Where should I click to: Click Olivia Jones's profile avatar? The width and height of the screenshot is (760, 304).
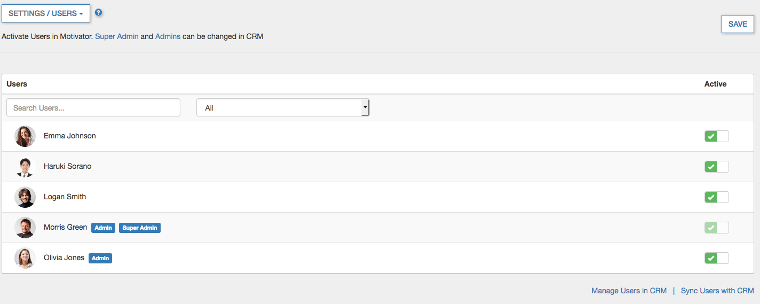click(x=25, y=258)
